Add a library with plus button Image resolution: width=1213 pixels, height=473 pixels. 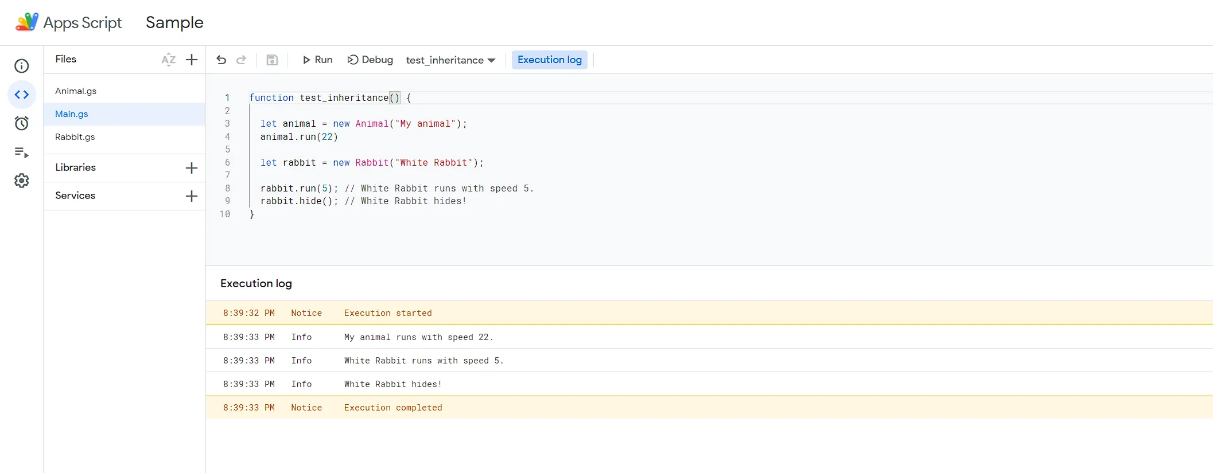(x=192, y=167)
